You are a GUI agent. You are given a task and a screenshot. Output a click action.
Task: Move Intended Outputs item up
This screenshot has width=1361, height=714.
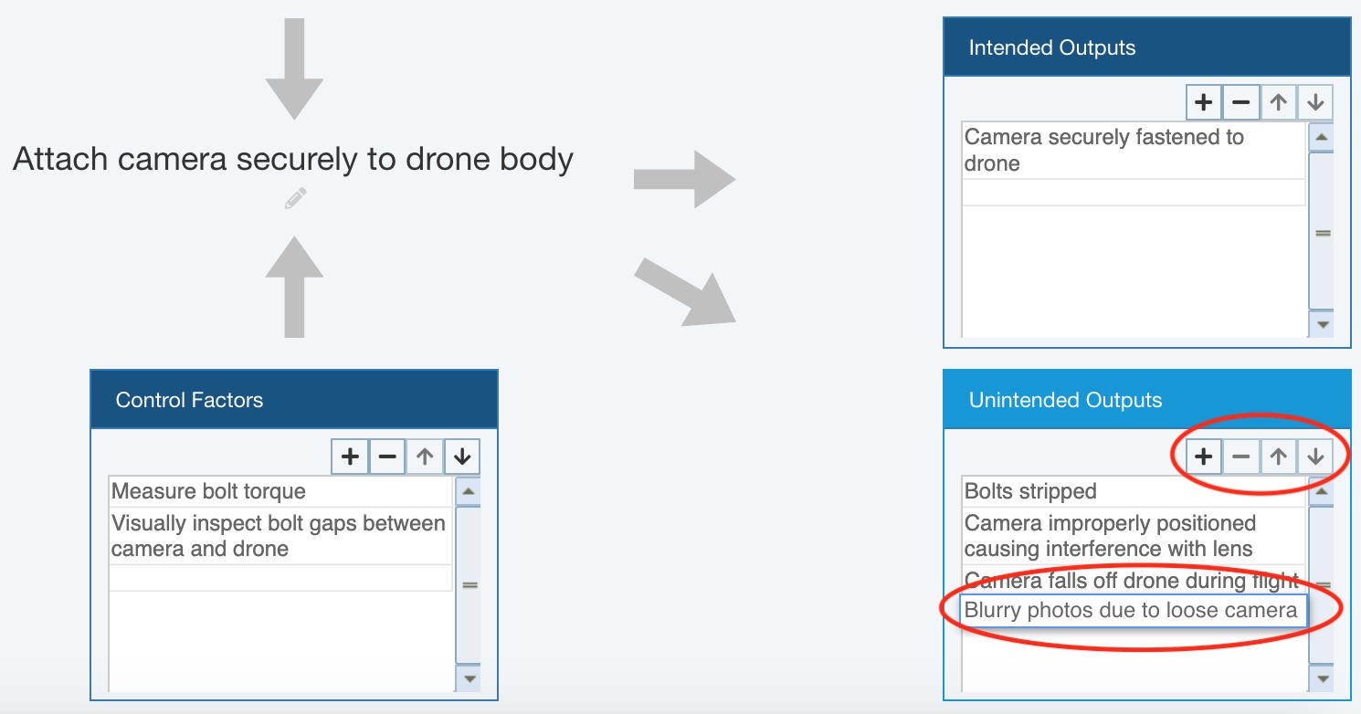point(1278,102)
